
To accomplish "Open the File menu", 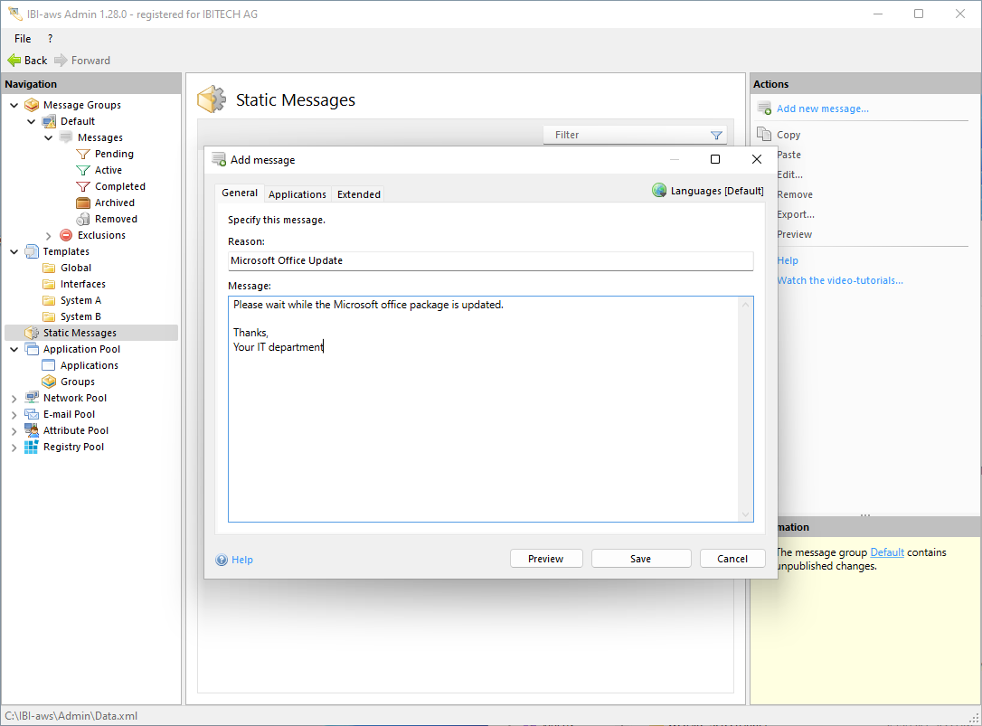I will [x=23, y=39].
